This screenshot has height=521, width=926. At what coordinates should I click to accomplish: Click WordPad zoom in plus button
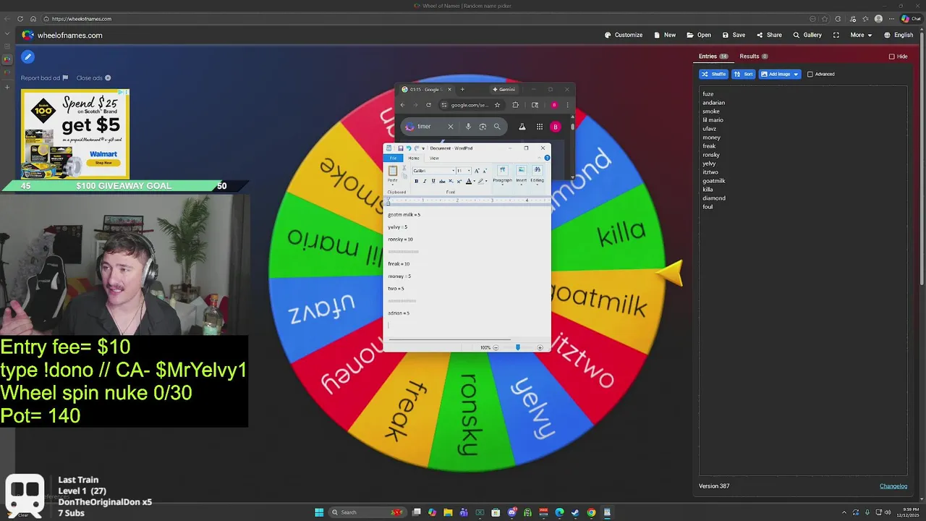[x=540, y=347]
